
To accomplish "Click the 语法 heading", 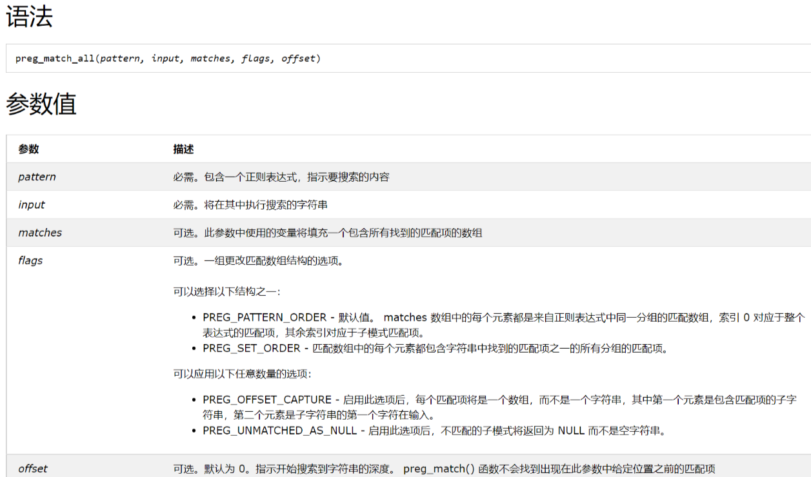I will 29,17.
